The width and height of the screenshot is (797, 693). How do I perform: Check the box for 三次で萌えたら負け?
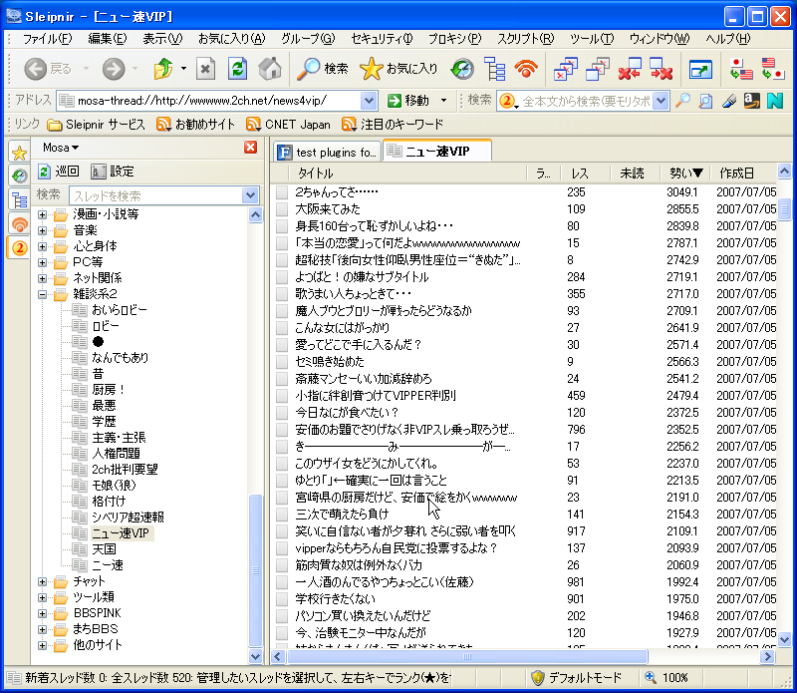(282, 515)
